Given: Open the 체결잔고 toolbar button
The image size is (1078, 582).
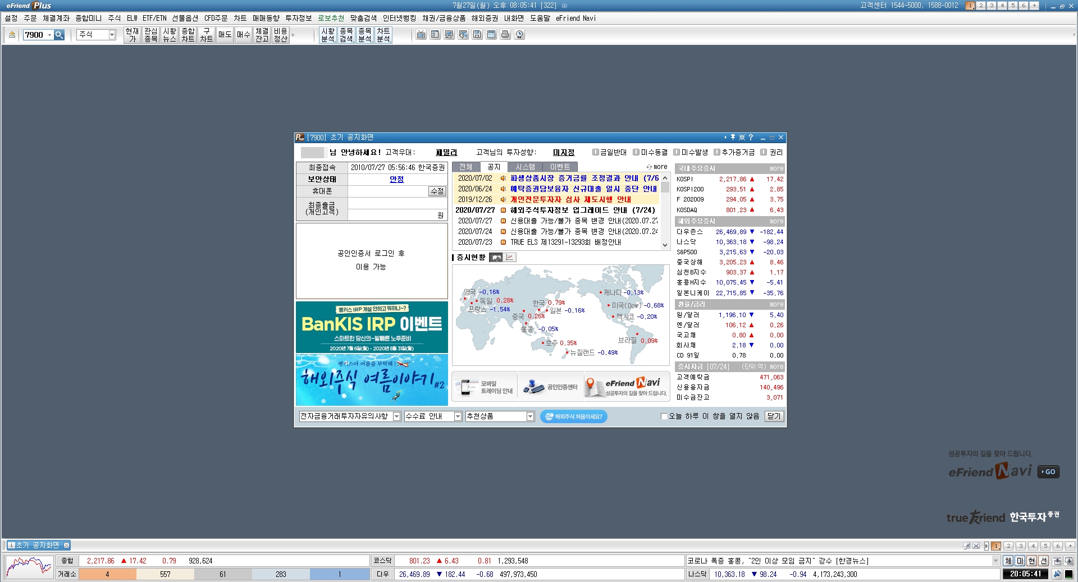Looking at the screenshot, I should click(262, 35).
